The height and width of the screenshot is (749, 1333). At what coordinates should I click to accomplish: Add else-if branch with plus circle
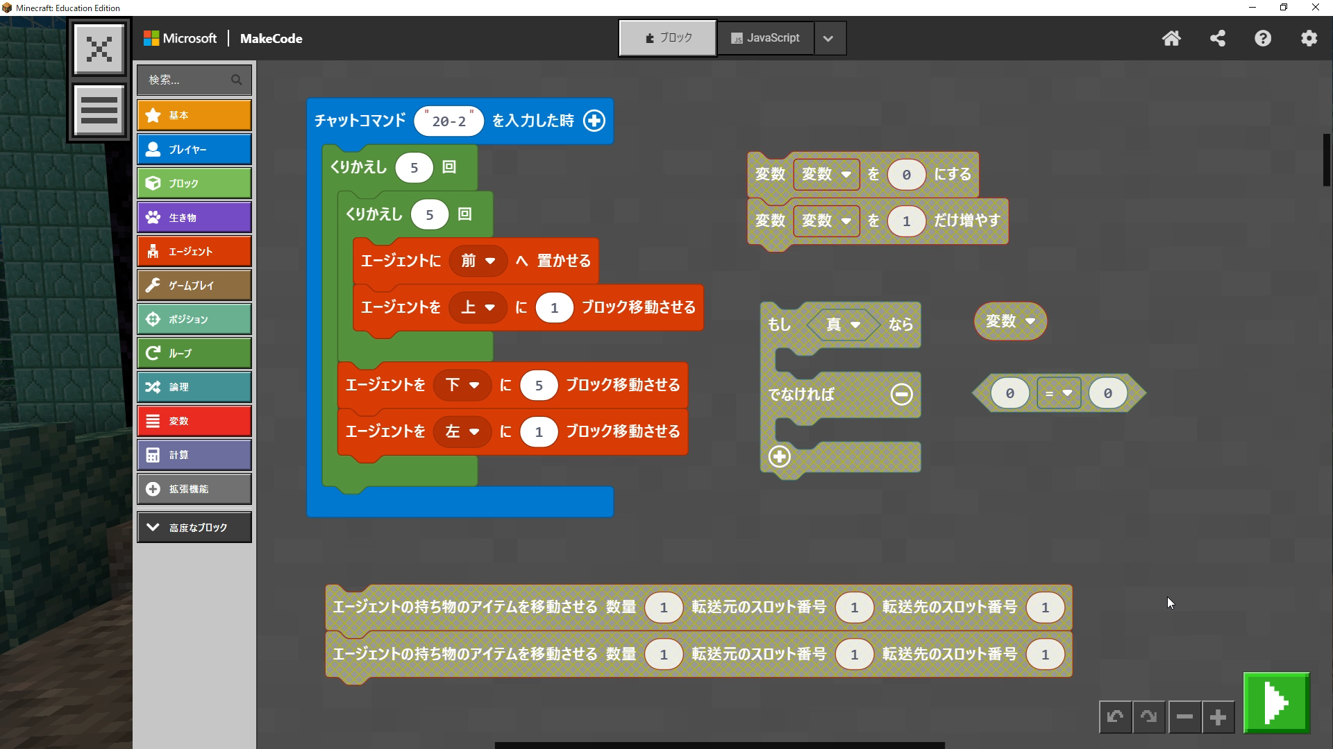click(x=779, y=457)
